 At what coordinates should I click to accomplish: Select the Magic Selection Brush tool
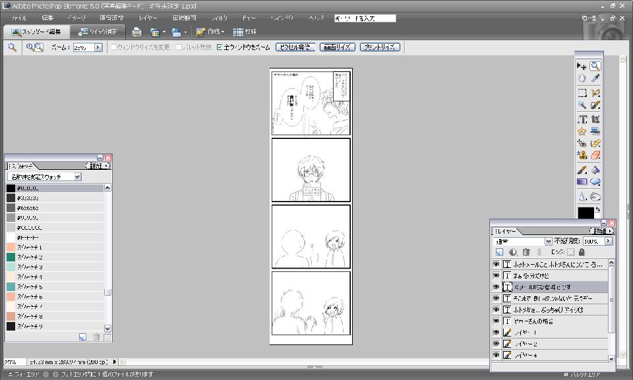(595, 105)
